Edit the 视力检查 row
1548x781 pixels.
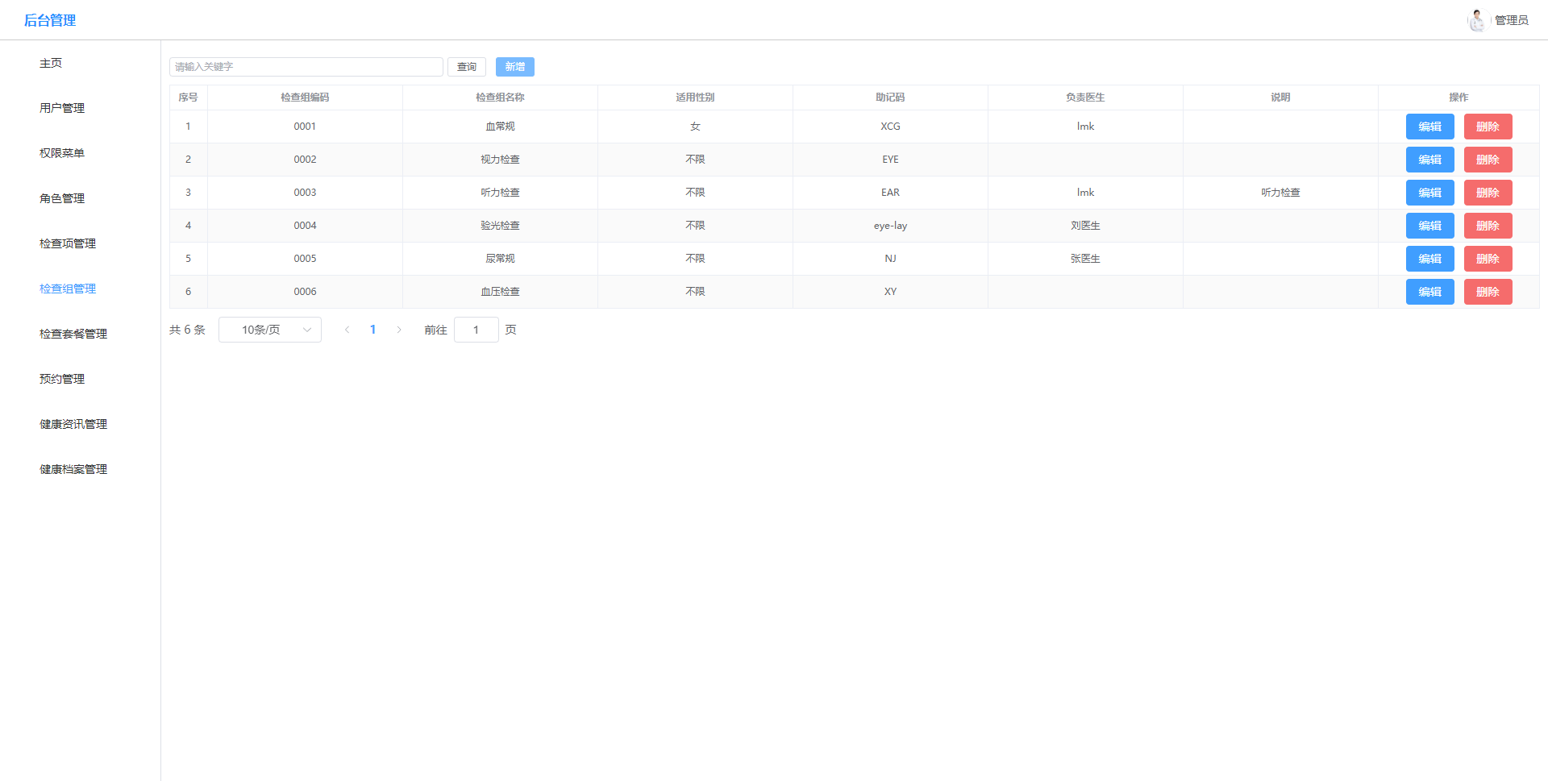point(1430,160)
